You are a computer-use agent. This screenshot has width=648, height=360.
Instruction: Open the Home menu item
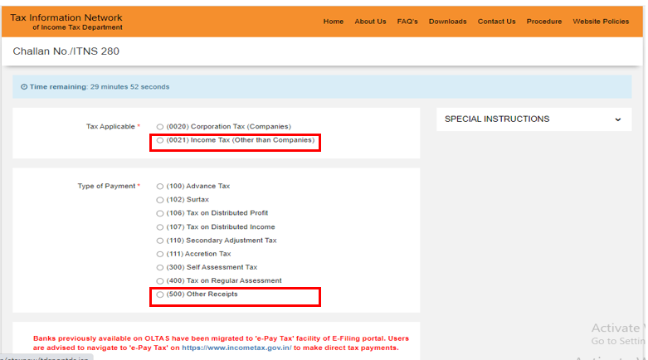click(x=333, y=22)
